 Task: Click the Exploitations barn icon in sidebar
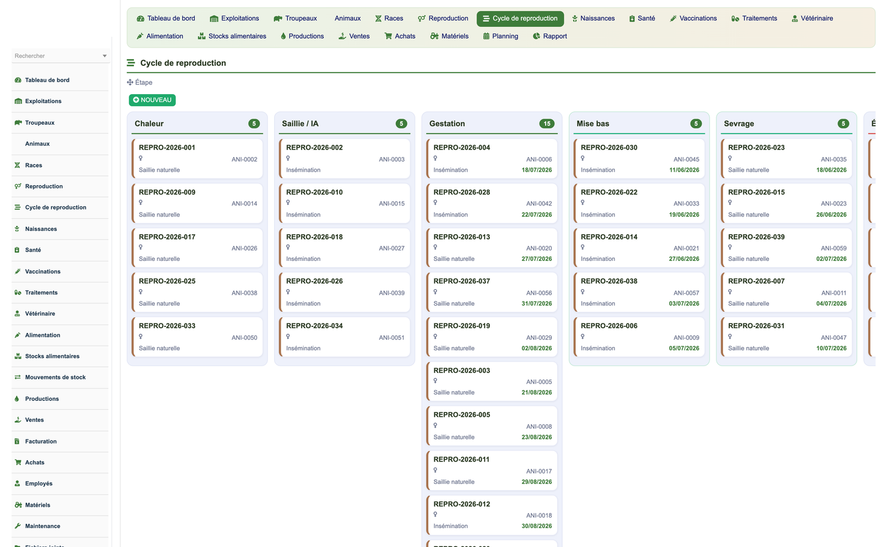tap(18, 101)
